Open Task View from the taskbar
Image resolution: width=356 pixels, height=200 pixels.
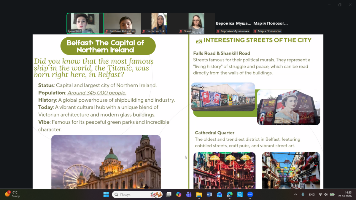click(169, 195)
